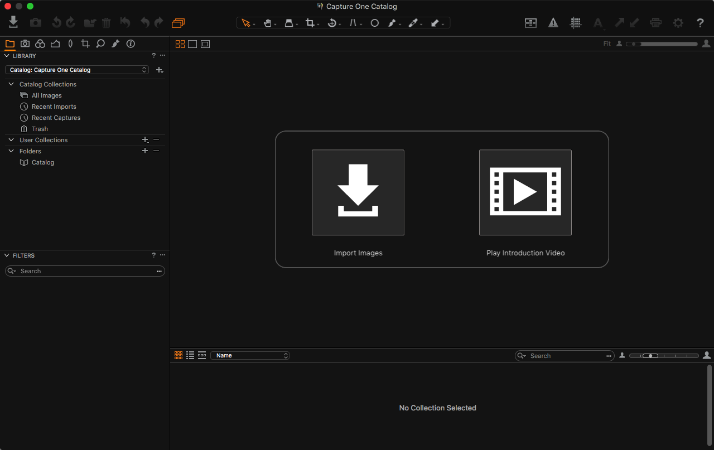Click the Grid overlay icon in the toolbar
The width and height of the screenshot is (714, 450).
[576, 23]
